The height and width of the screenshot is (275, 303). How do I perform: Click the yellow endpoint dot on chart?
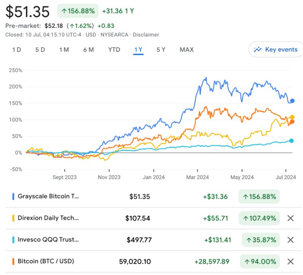pos(292,117)
